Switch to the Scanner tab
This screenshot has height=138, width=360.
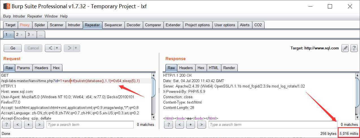tap(56, 25)
